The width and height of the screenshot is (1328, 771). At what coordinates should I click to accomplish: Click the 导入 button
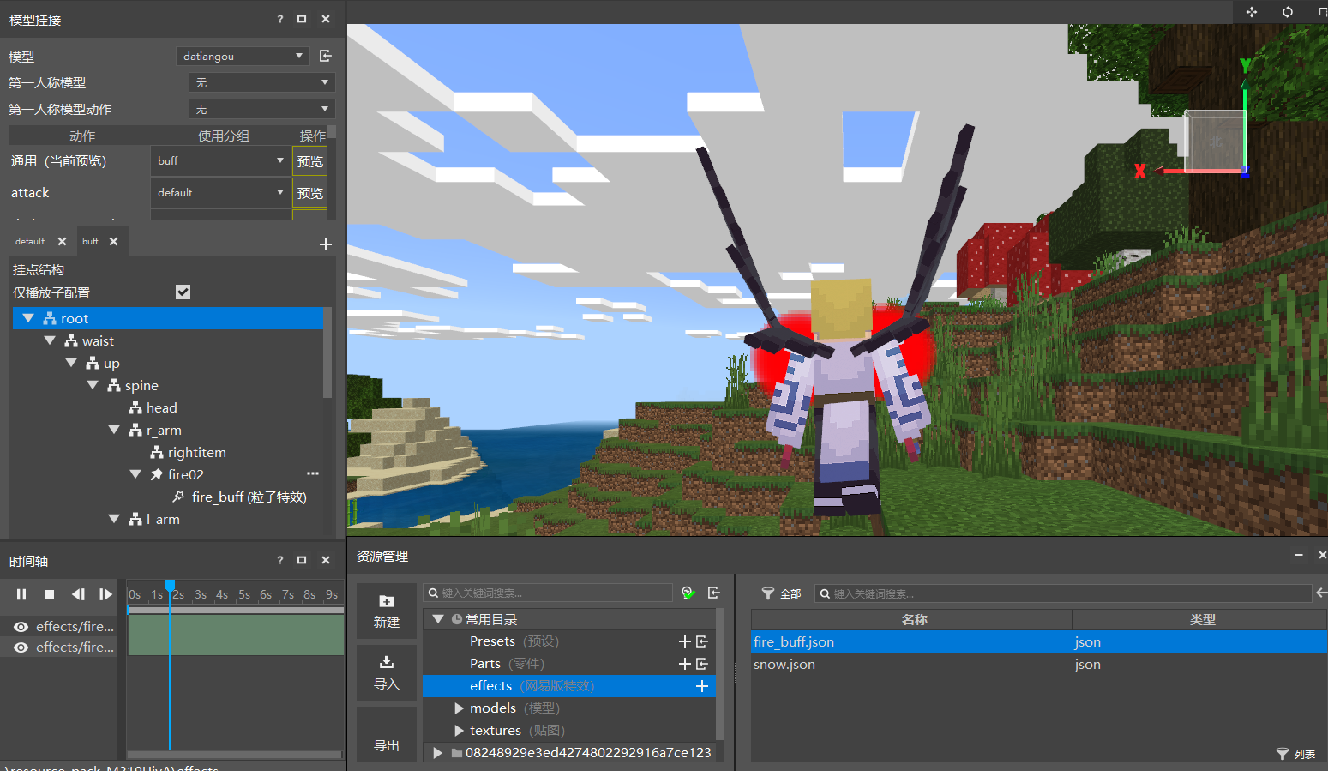(x=387, y=673)
